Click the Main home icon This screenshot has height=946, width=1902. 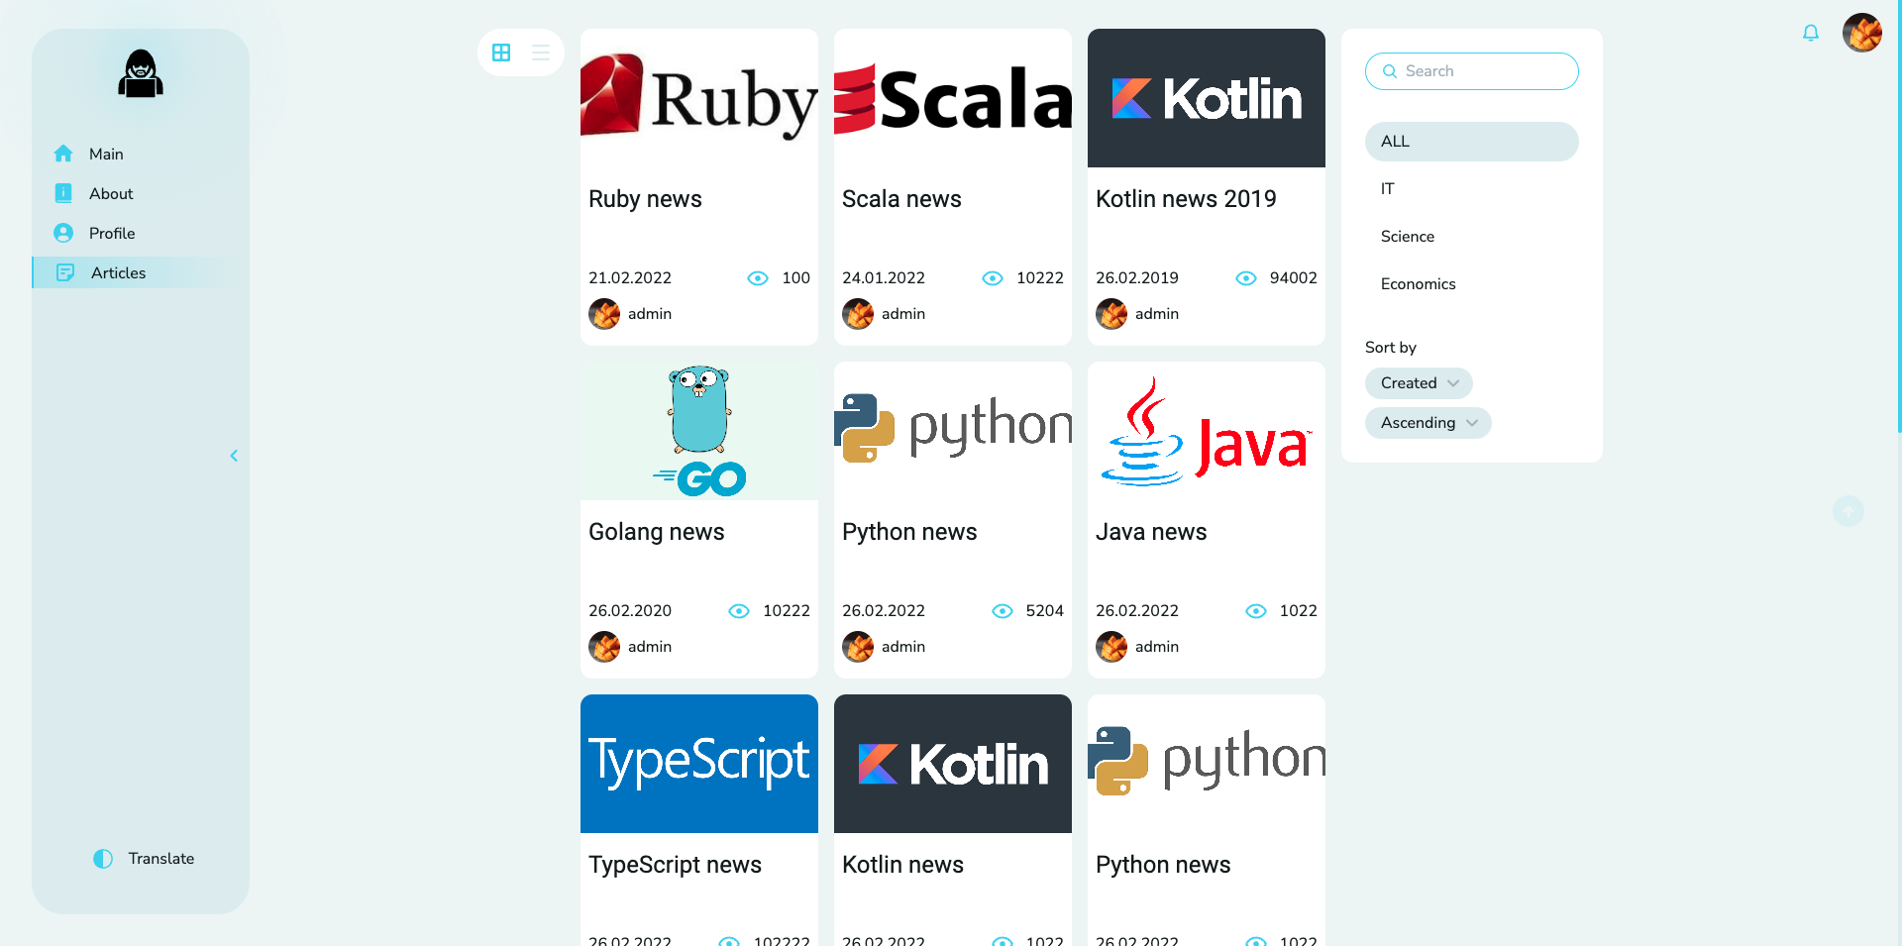[63, 154]
